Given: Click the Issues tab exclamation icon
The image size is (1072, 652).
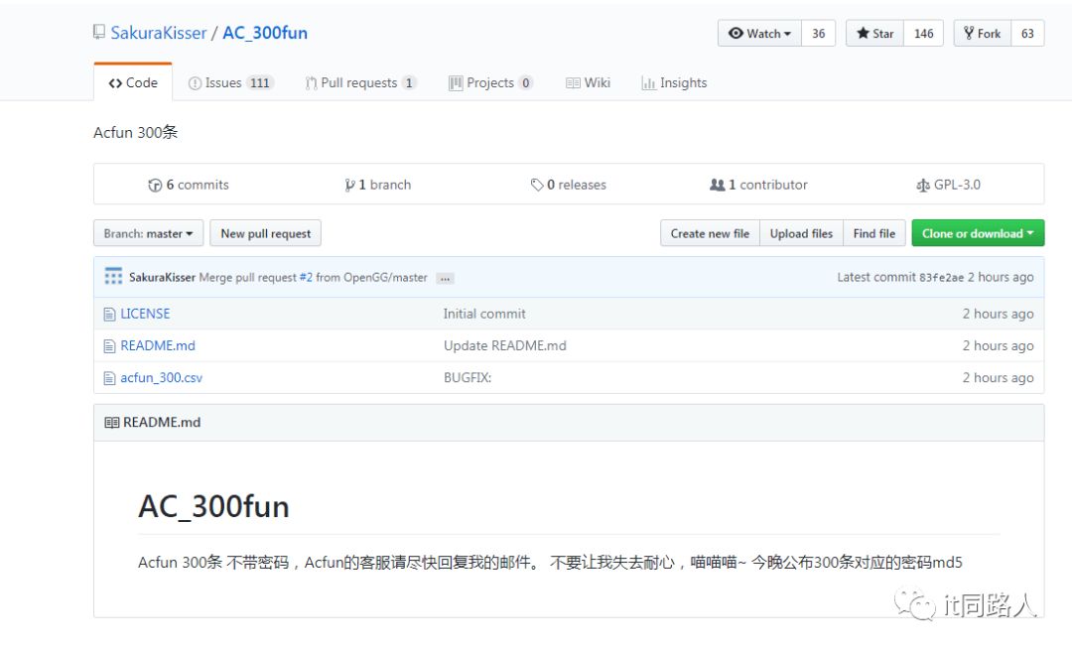Looking at the screenshot, I should tap(195, 83).
